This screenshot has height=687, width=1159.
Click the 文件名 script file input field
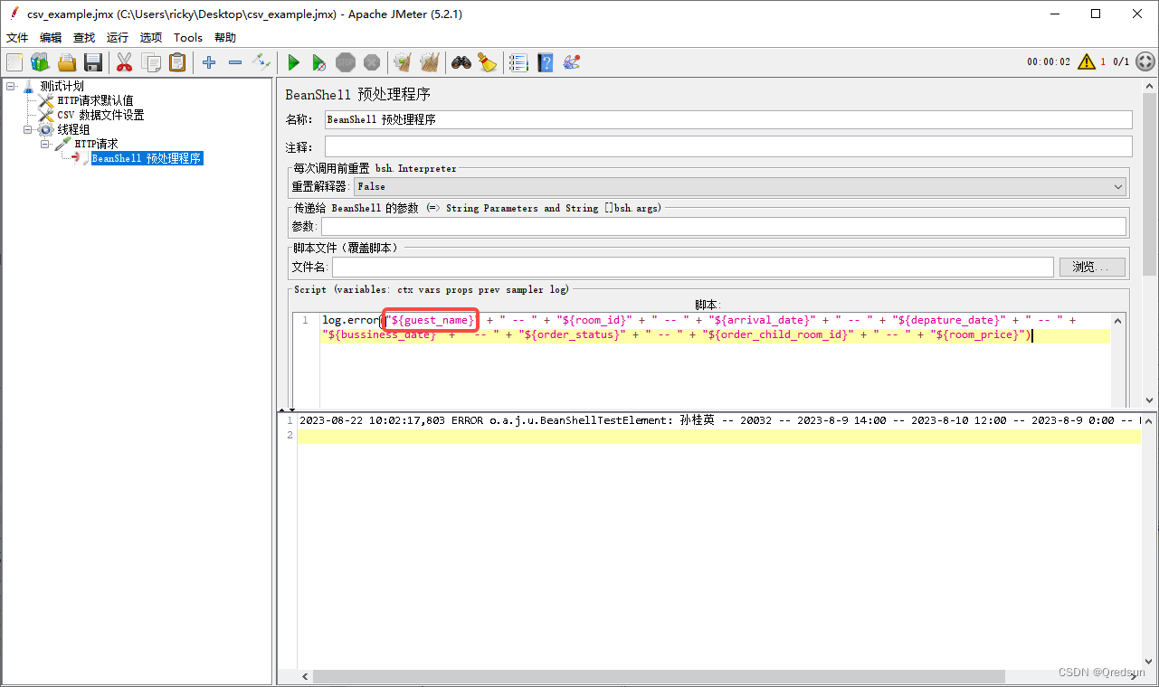click(x=692, y=267)
